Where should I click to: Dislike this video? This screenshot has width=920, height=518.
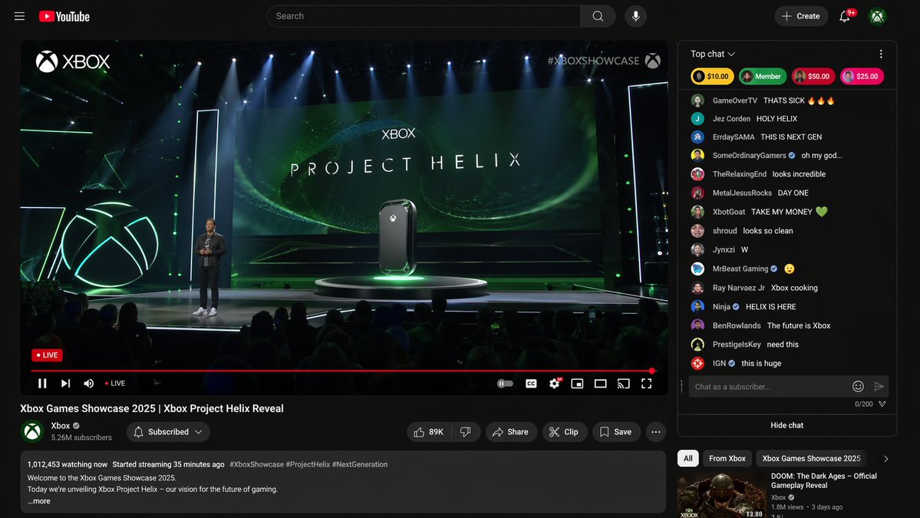(x=466, y=432)
